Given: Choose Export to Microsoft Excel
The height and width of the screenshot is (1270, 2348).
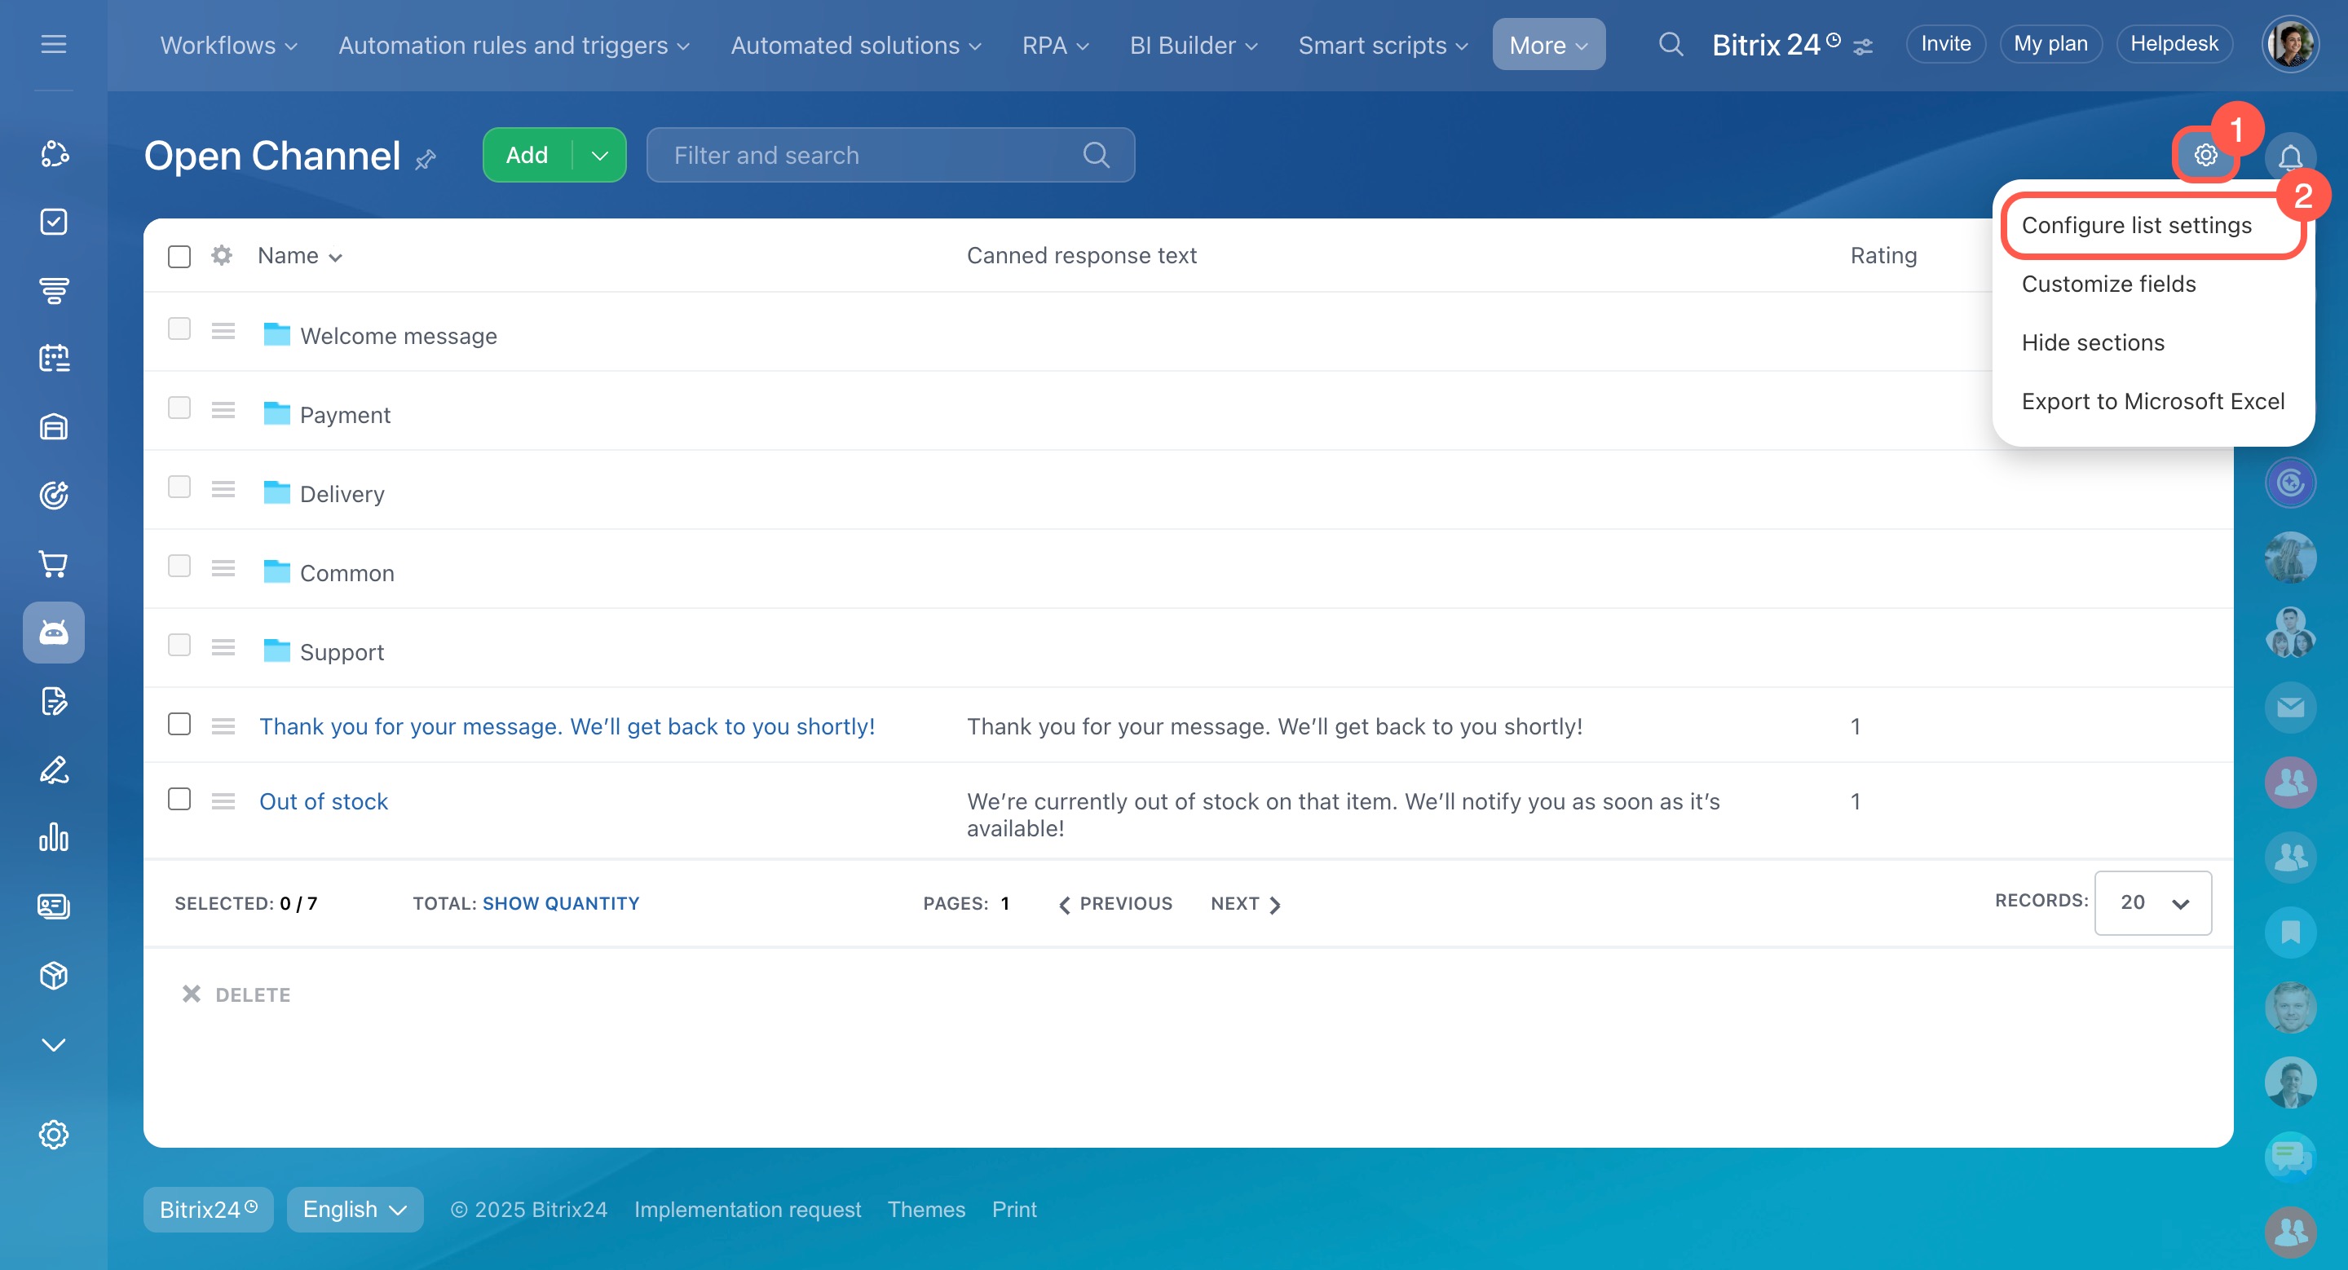Looking at the screenshot, I should (2152, 401).
